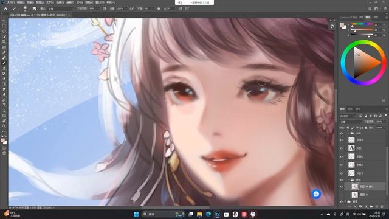Image resolution: width=389 pixels, height=219 pixels.
Task: Select the Frame tool
Action: (4, 47)
